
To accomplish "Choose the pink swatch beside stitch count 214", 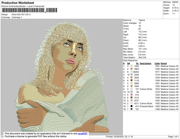I will 132,95.
